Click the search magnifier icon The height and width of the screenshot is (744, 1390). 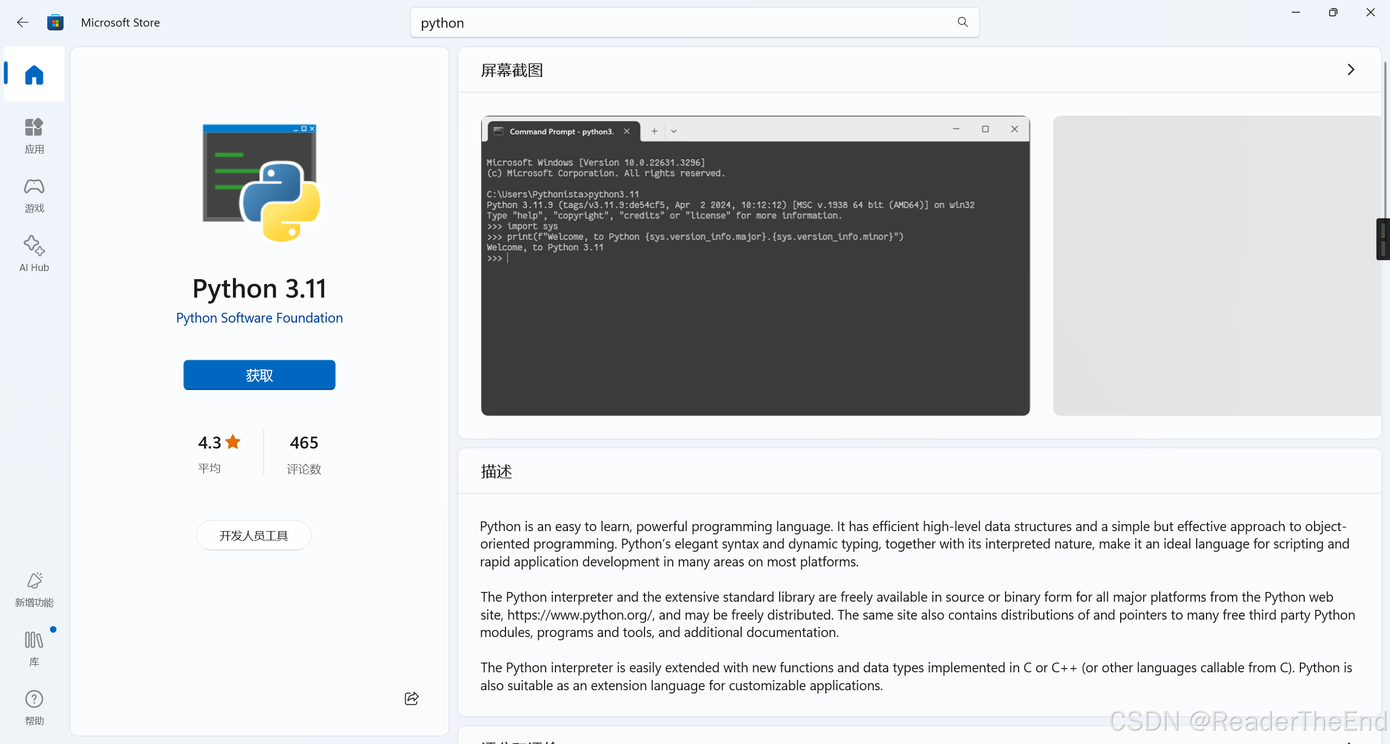[962, 22]
